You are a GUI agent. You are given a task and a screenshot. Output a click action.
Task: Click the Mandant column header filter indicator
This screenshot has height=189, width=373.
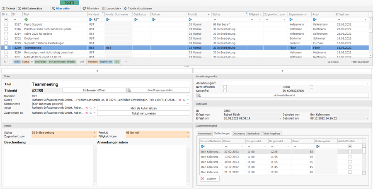coord(103,14)
